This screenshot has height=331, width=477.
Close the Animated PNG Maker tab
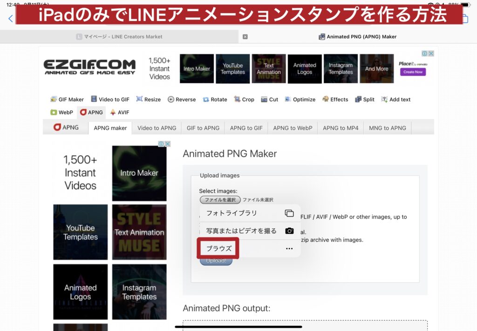coord(245,37)
